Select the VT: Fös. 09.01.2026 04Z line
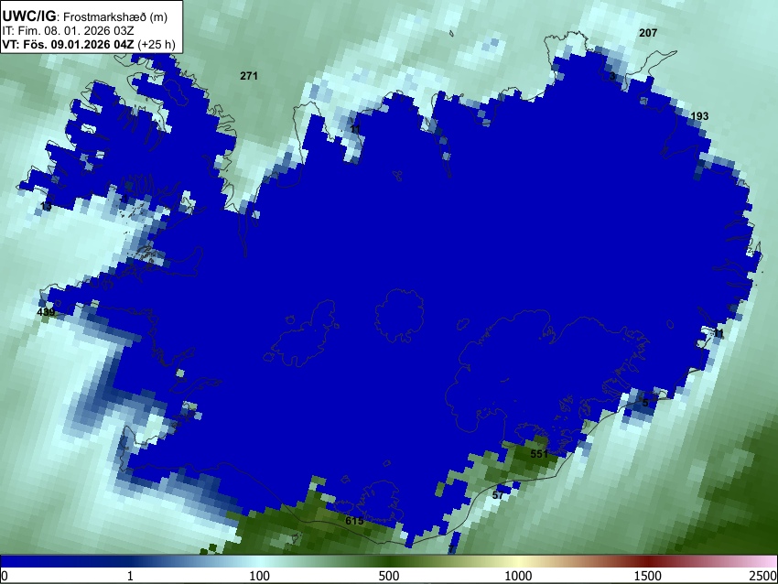This screenshot has width=778, height=584. tap(88, 44)
